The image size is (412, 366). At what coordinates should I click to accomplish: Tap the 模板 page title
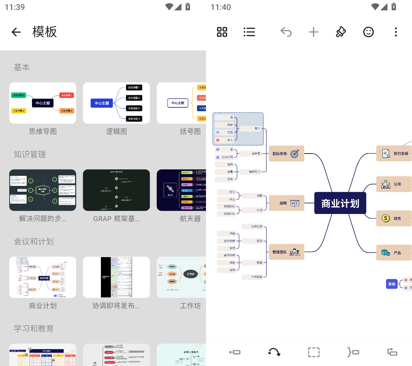[x=44, y=32]
